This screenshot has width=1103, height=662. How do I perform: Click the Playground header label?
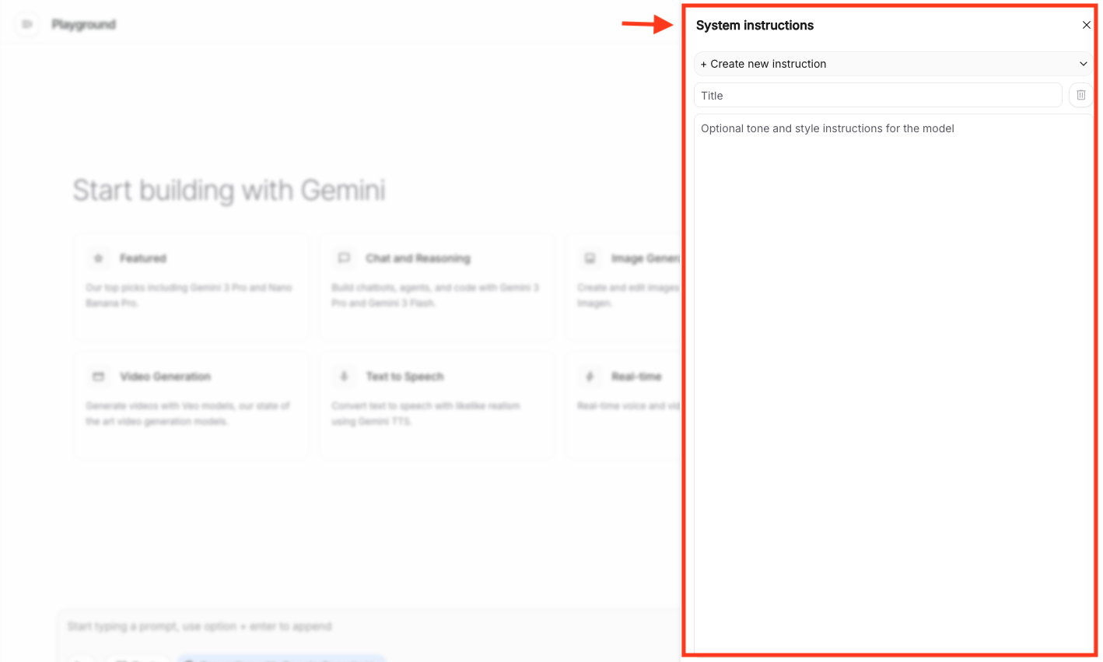click(84, 25)
